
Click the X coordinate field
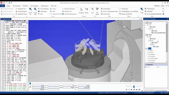[x=39, y=86]
